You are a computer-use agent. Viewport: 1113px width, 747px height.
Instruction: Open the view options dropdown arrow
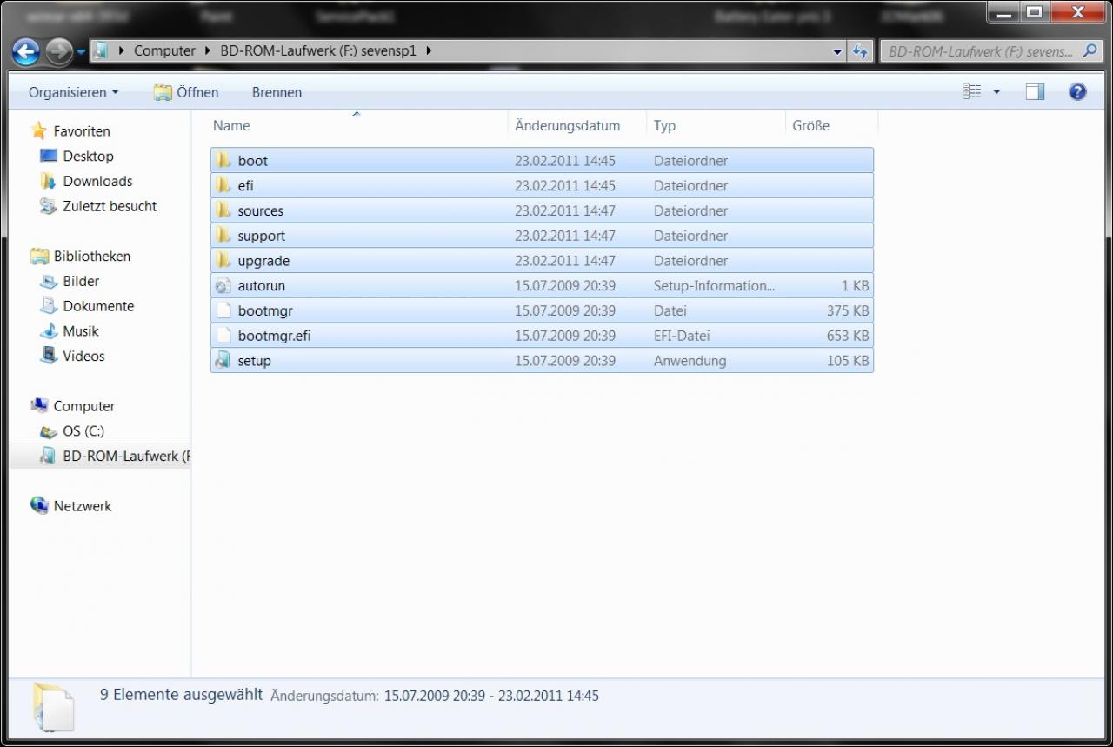[x=996, y=92]
